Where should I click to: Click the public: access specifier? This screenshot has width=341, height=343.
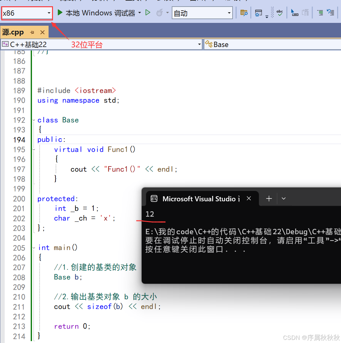[x=51, y=140]
